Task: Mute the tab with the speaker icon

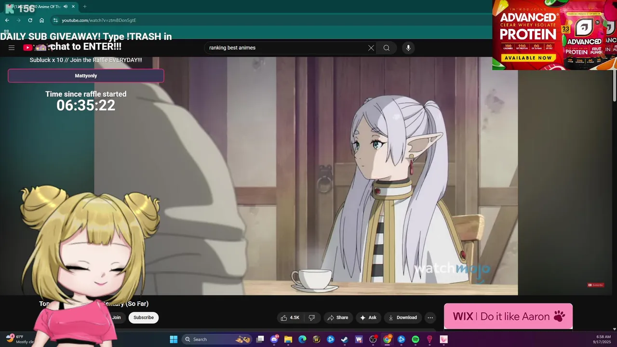Action: tap(65, 7)
